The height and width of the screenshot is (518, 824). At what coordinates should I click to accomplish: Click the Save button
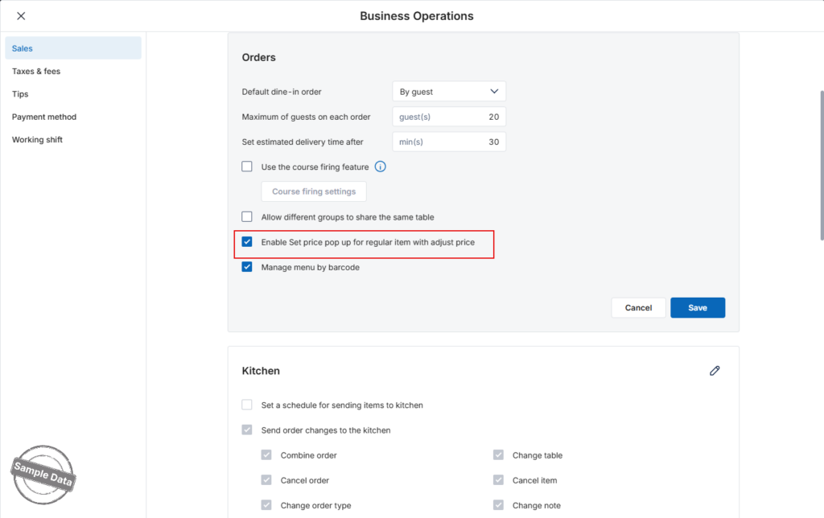tap(698, 308)
